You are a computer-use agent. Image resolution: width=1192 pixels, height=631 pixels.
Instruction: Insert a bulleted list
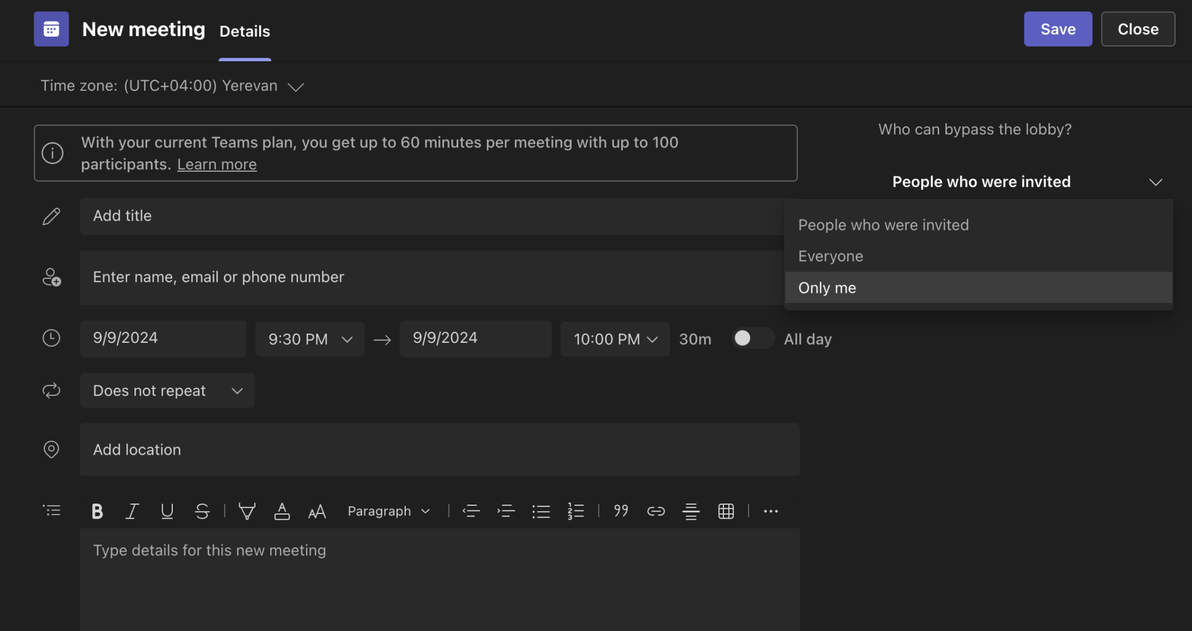coord(541,511)
